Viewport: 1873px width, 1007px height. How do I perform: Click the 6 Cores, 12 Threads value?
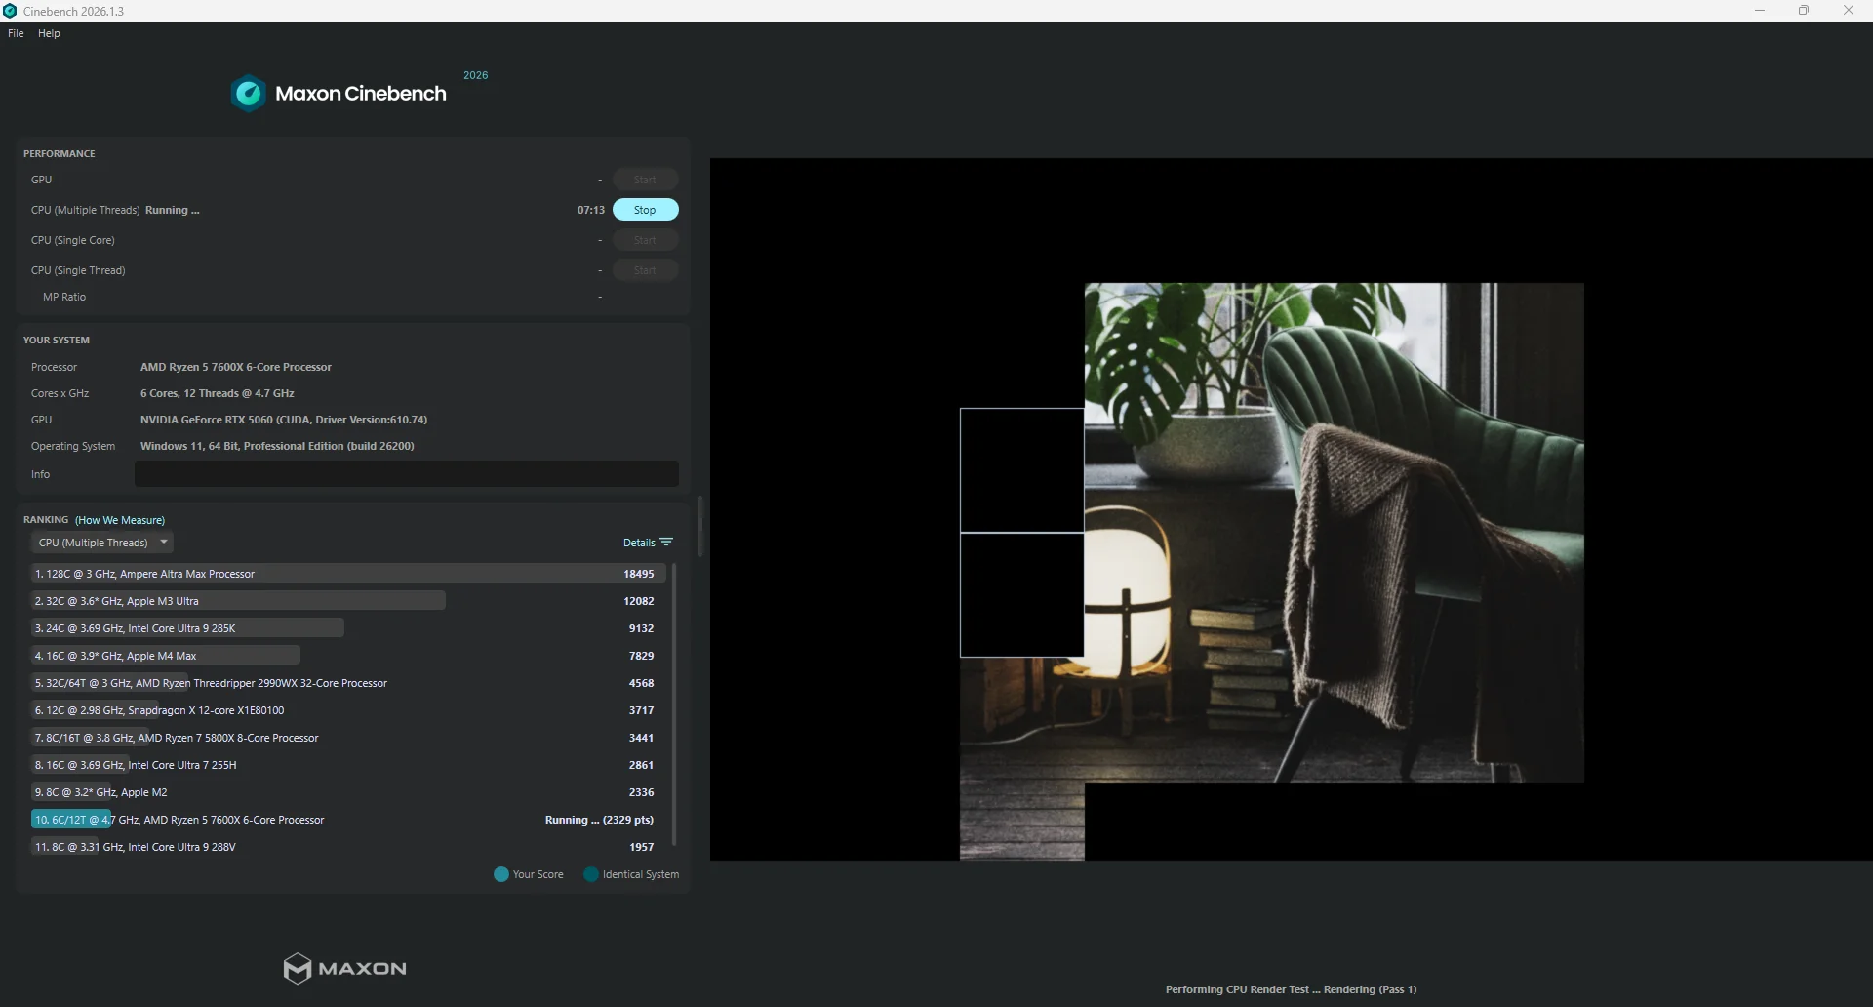[218, 393]
